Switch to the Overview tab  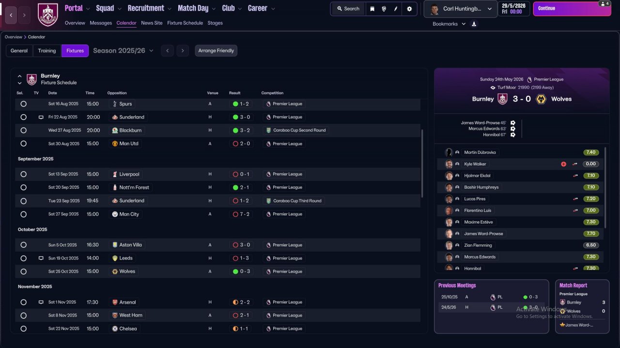tap(75, 23)
